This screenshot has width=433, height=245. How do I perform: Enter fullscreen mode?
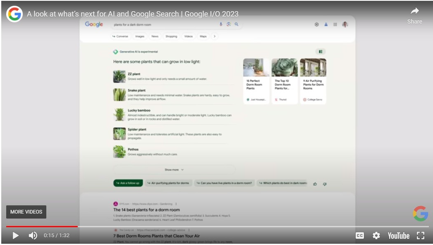pos(421,235)
